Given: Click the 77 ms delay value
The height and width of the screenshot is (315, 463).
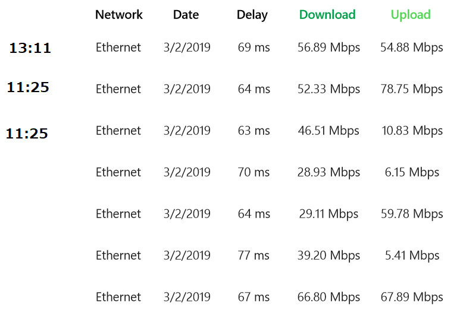Looking at the screenshot, I should tap(254, 256).
